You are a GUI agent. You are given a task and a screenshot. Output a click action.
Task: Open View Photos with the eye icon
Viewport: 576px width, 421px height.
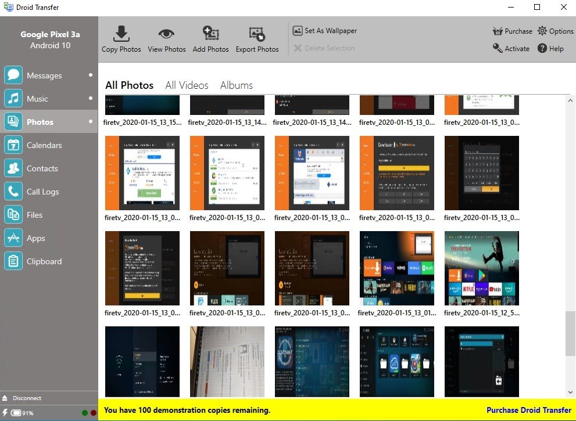click(166, 34)
